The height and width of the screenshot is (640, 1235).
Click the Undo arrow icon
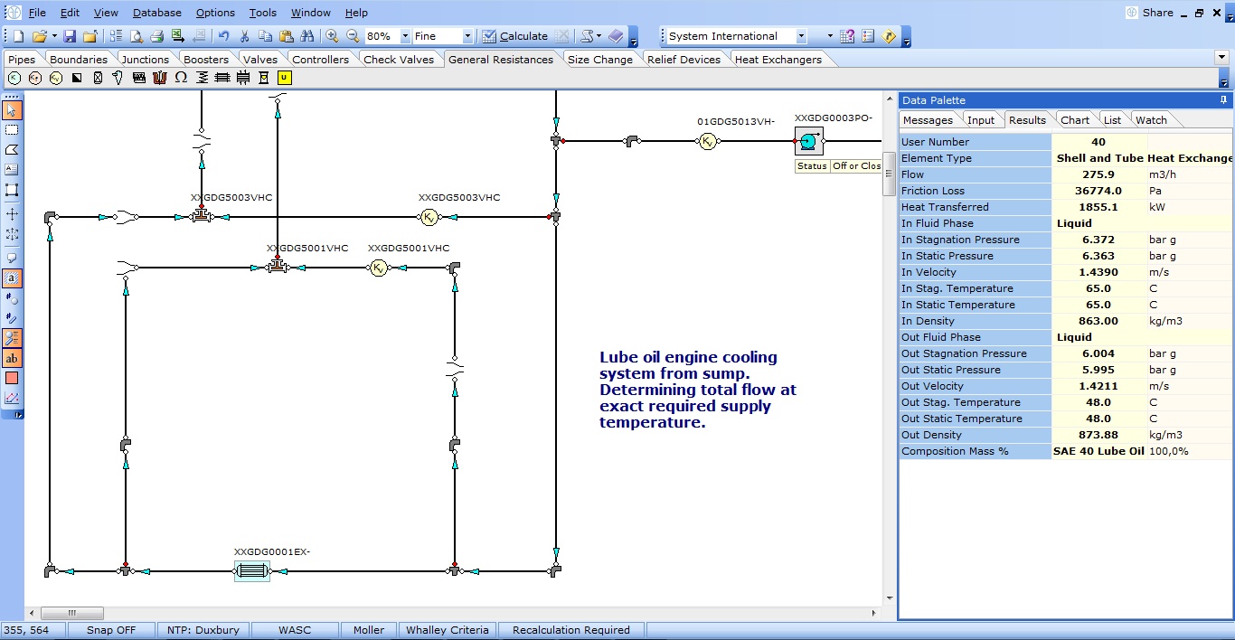click(x=223, y=36)
